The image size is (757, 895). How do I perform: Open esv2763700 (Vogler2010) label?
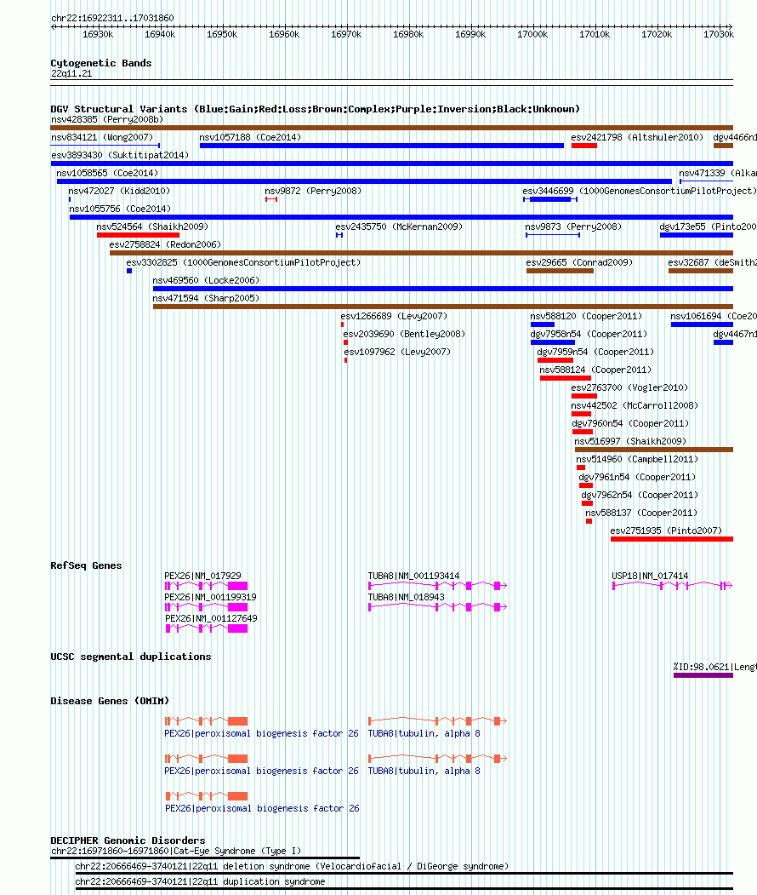(630, 387)
